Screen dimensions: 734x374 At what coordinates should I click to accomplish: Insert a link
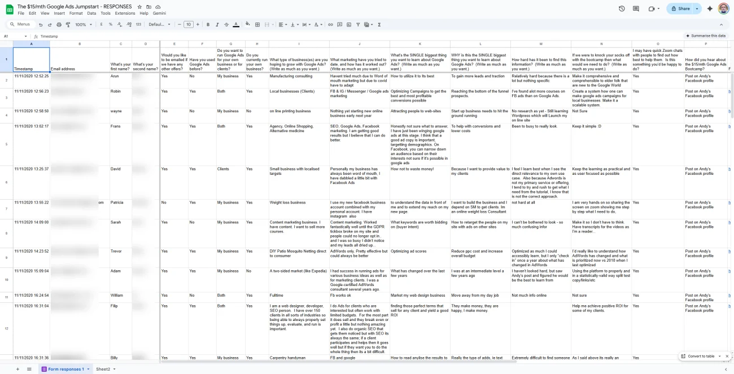click(331, 25)
